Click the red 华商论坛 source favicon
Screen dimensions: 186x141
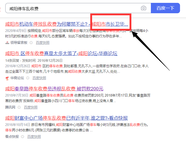pyautogui.click(x=7, y=78)
